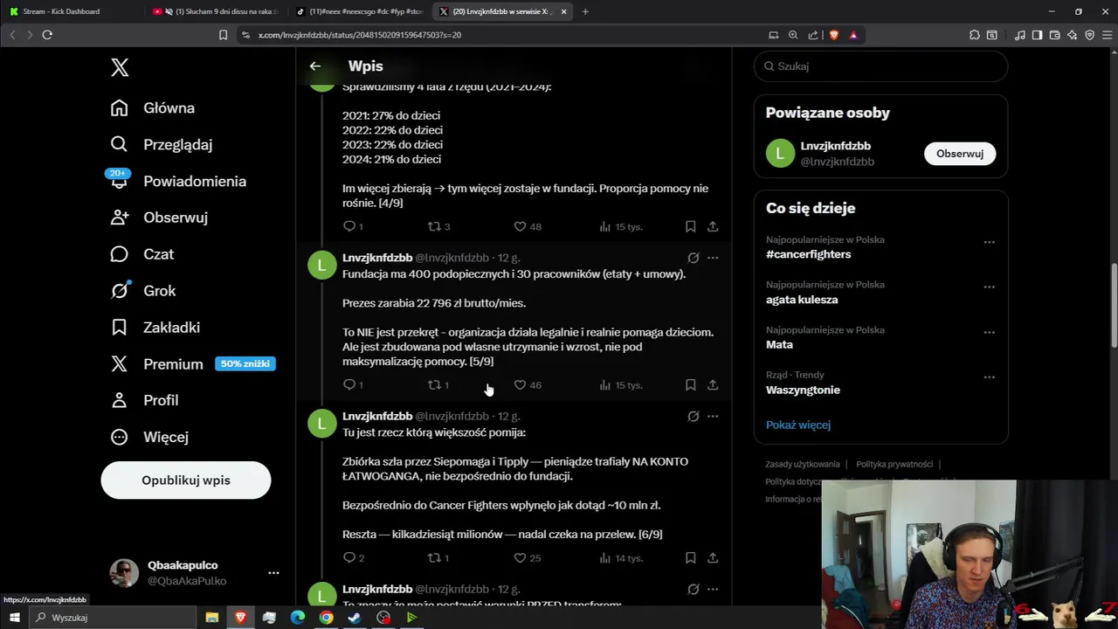The image size is (1118, 629).
Task: Open Przeglądaj explore section
Action: coord(162,144)
